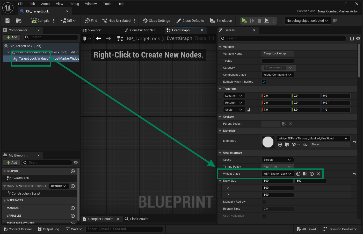Click the Element 0 material preview swatch
The image size is (363, 234).
click(x=268, y=142)
